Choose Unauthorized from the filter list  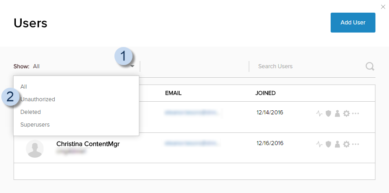pos(38,99)
